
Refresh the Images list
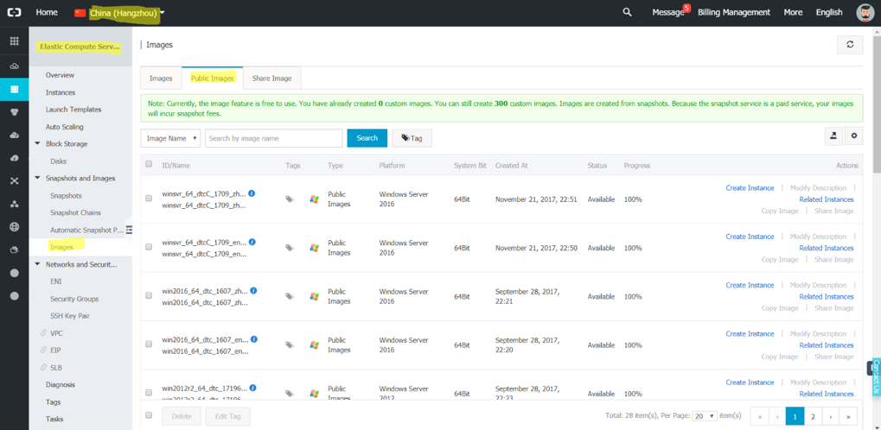click(850, 45)
